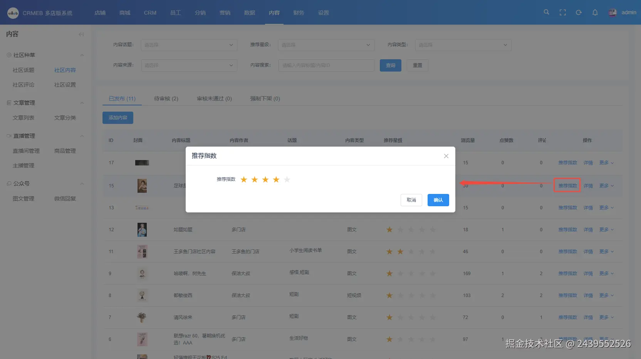Open 图文管理 in the sidebar
641x359 pixels.
tap(23, 199)
